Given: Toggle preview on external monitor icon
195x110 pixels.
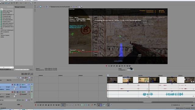Looking at the screenshot, I should [x=41, y=7].
